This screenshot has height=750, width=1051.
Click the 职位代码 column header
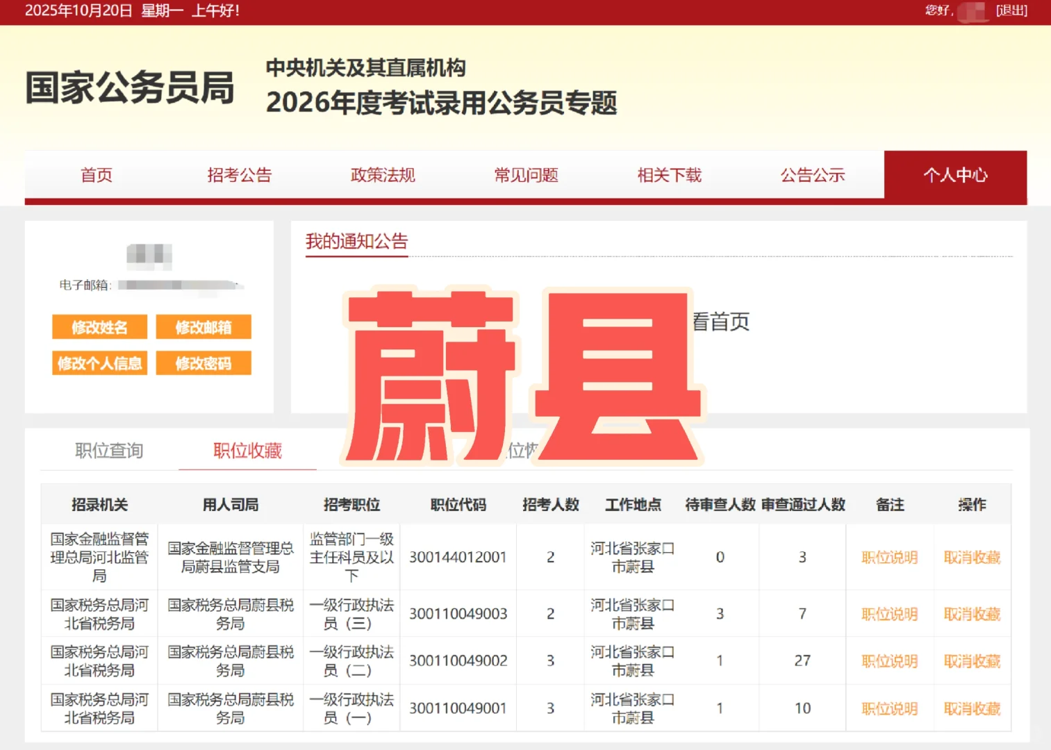click(458, 505)
